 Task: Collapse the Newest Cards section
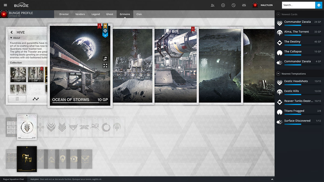click(x=278, y=14)
